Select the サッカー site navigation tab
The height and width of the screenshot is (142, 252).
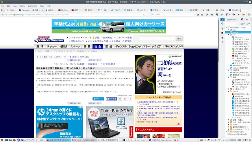52,47
